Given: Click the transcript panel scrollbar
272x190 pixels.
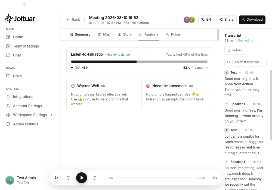Looking at the screenshot, I should 271,105.
